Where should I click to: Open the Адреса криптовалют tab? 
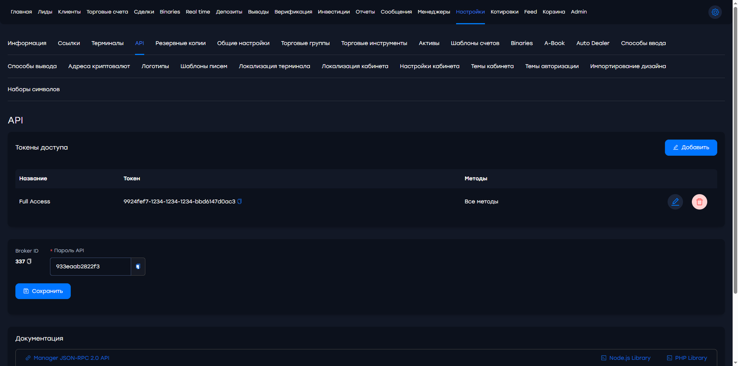pos(99,66)
